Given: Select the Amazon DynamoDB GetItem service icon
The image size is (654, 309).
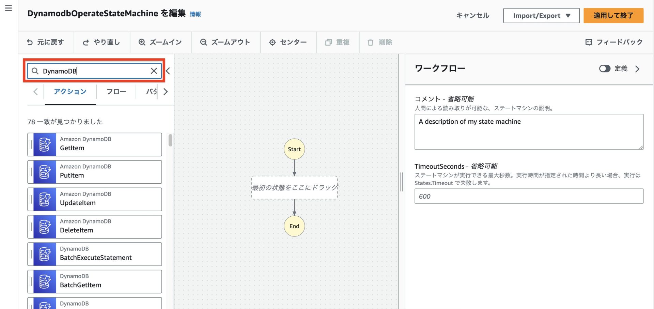Looking at the screenshot, I should pos(44,144).
